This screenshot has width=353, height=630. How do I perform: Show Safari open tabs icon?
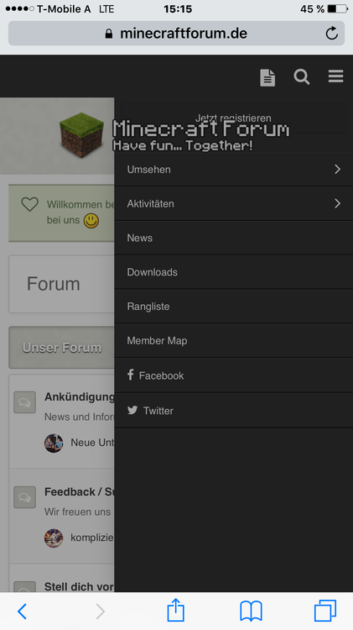point(325,611)
